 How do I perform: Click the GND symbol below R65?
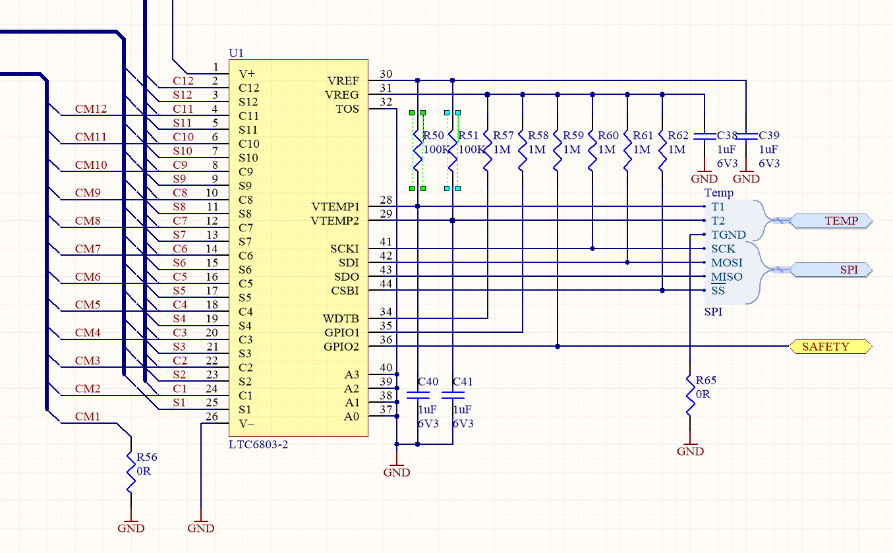tap(690, 450)
